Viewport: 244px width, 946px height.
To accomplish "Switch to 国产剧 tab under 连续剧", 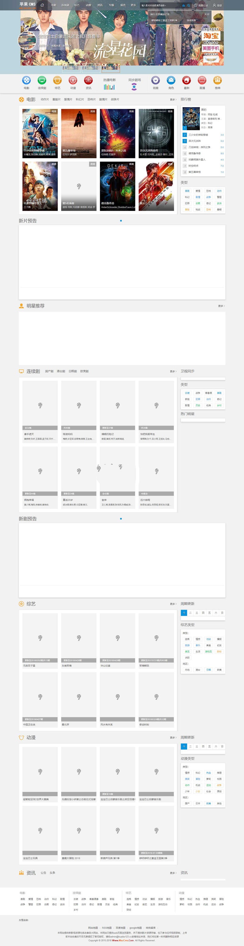I will click(49, 371).
